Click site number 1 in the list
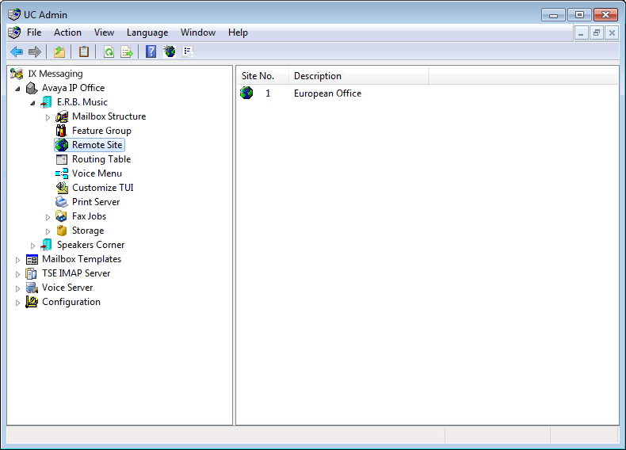This screenshot has height=450, width=626. (x=268, y=93)
